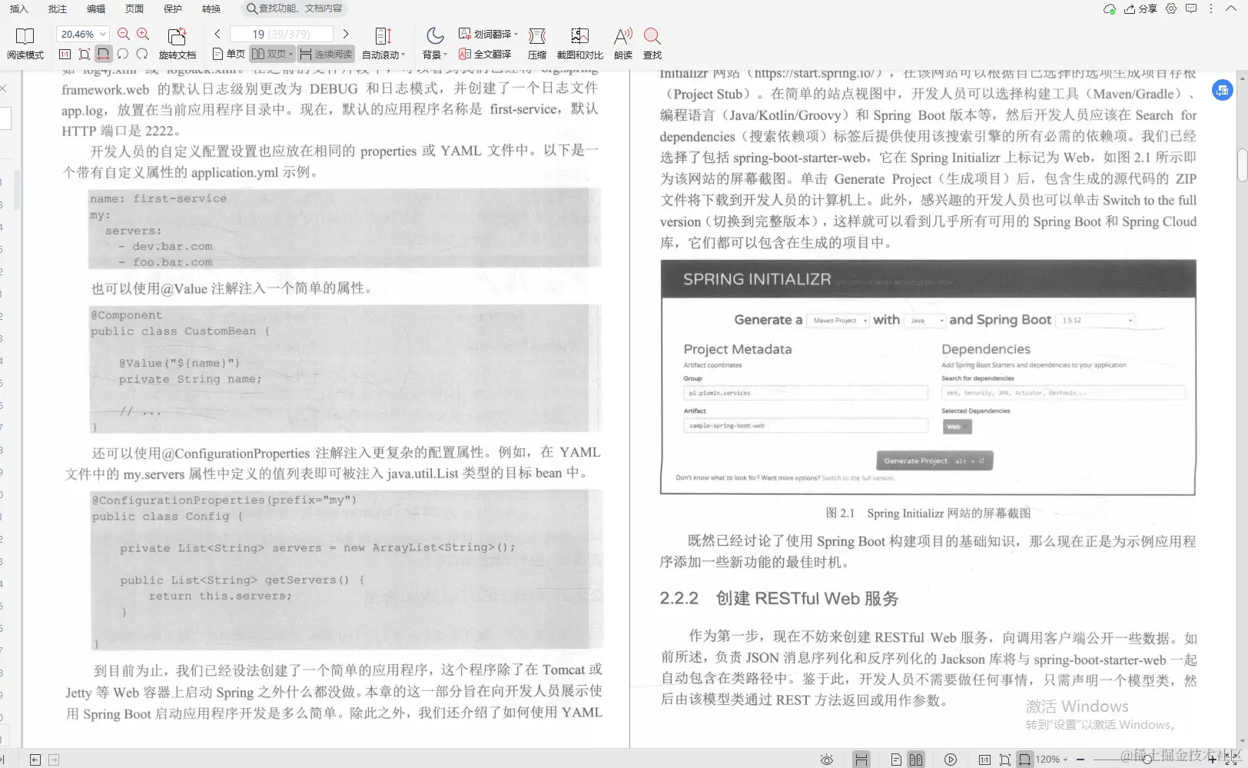Toggle continuous reading icon in status bar

861,760
